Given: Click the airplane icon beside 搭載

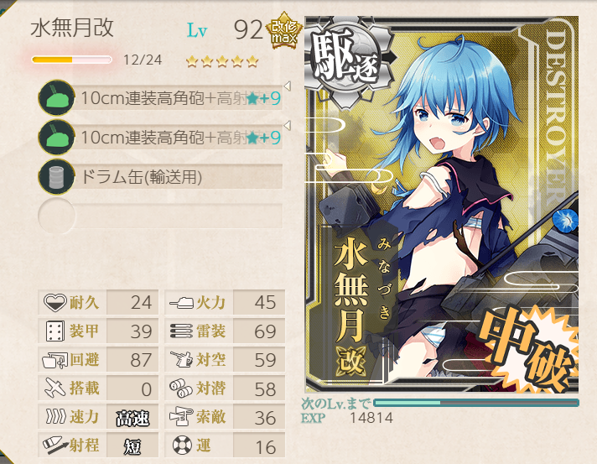Looking at the screenshot, I should click(x=55, y=388).
